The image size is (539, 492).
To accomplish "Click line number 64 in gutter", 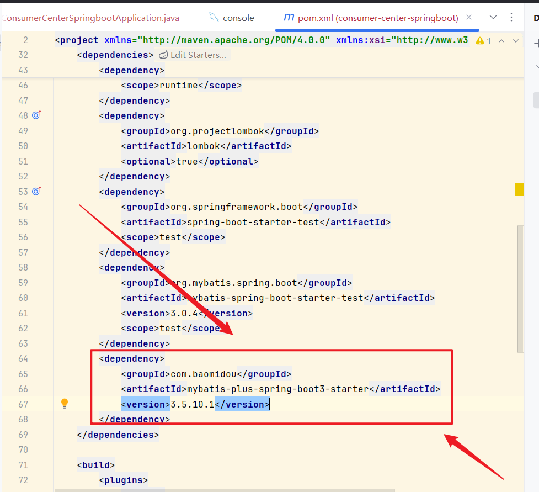I will [x=23, y=359].
